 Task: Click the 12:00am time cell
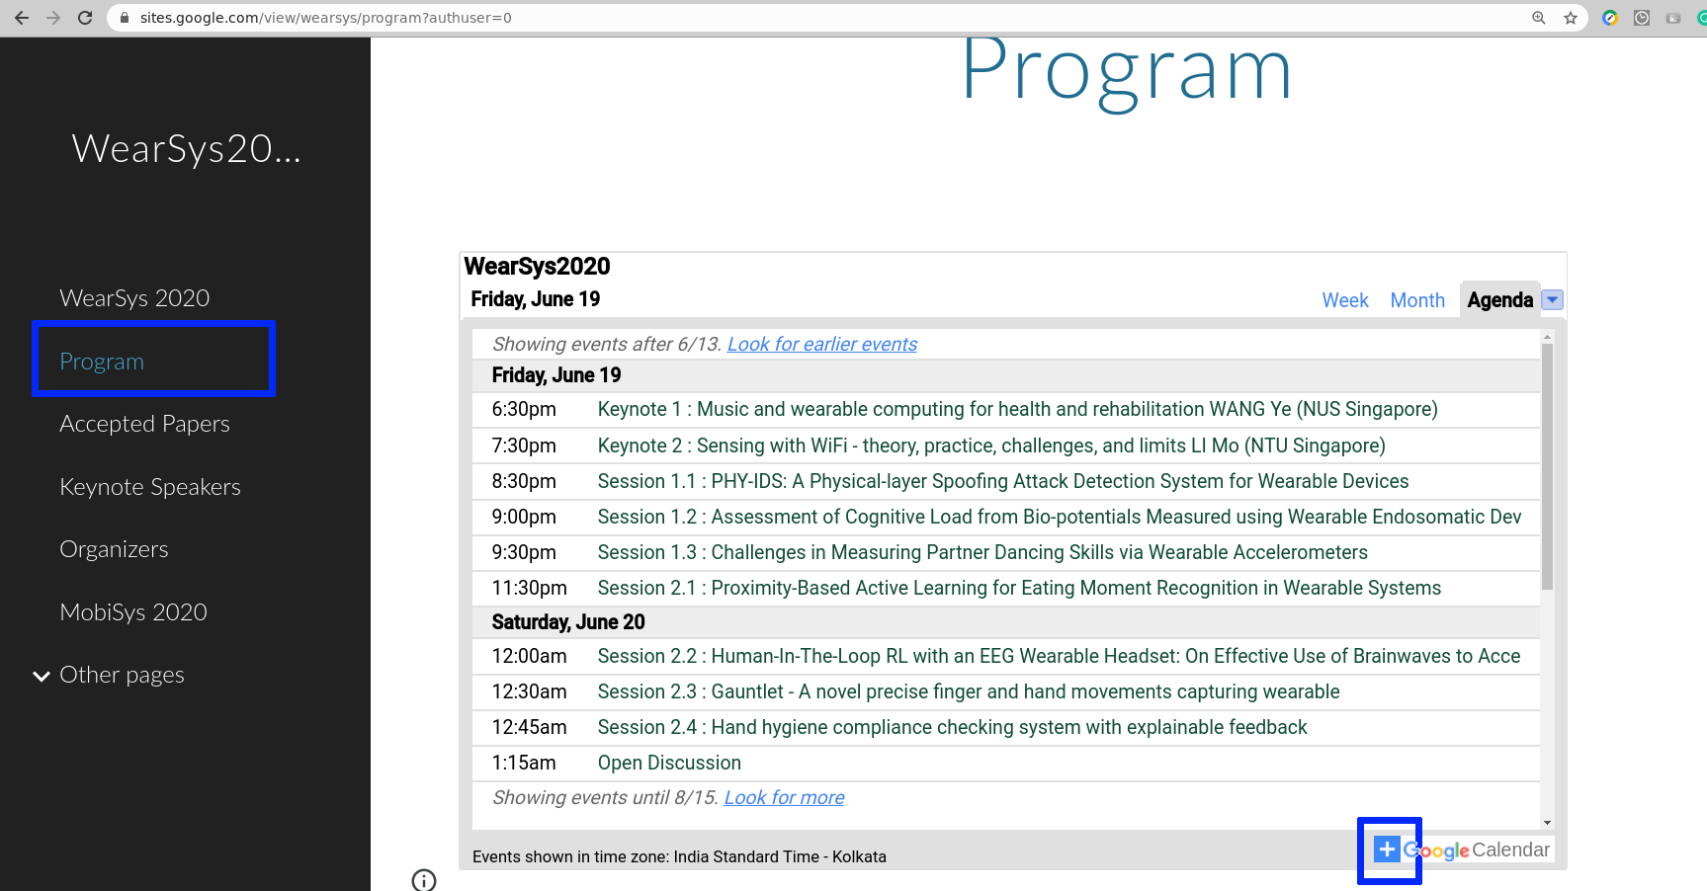(530, 656)
